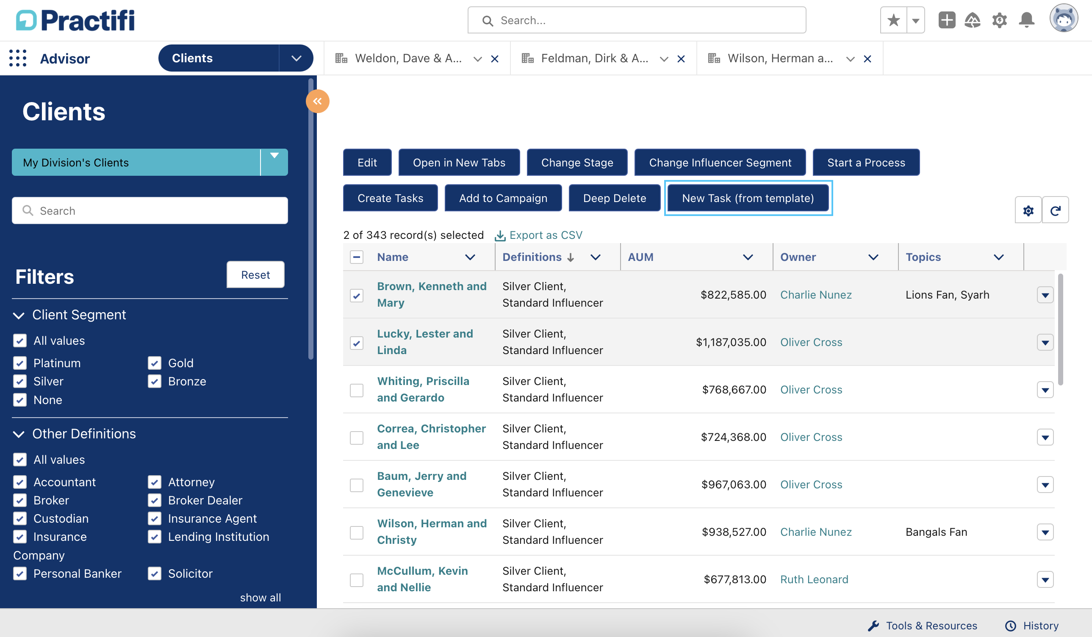The width and height of the screenshot is (1092, 637).
Task: Open the app launcher grid icon
Action: pyautogui.click(x=18, y=58)
